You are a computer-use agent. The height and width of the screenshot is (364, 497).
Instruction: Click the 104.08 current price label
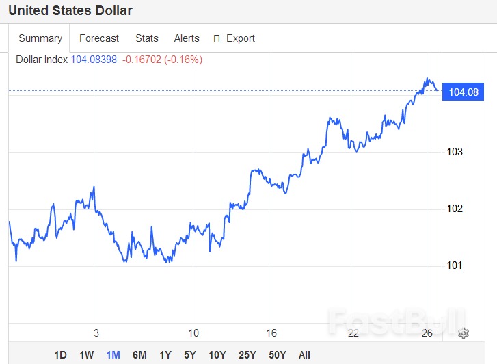click(463, 92)
